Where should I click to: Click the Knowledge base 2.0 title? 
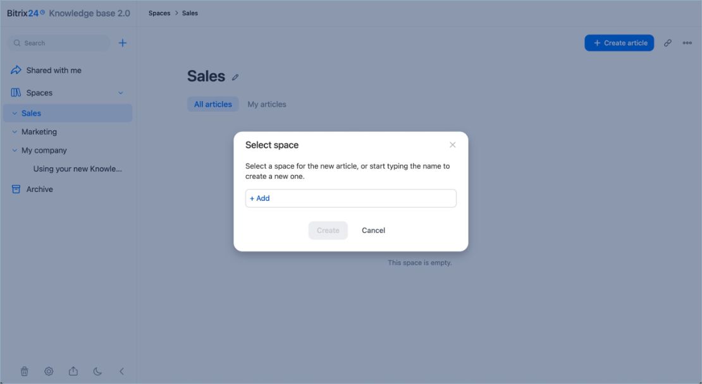tap(90, 13)
